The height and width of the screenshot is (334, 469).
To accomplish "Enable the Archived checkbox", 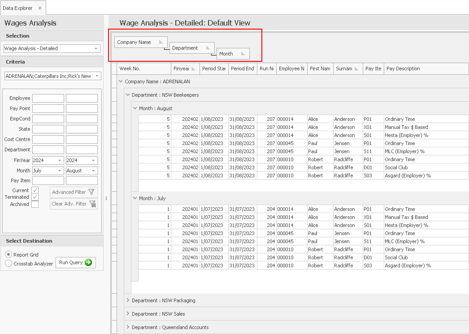I will (35, 204).
